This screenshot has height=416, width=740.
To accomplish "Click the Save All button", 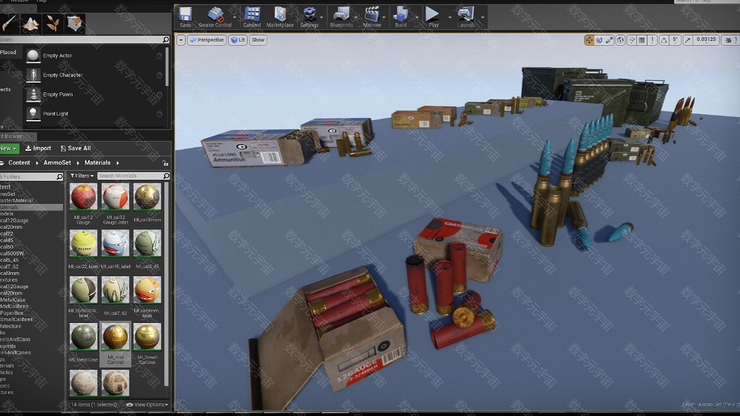I will coord(76,148).
